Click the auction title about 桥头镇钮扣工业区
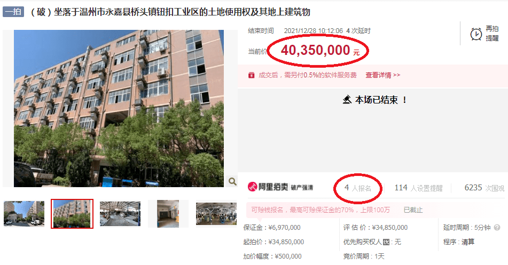The image size is (508, 265). 170,12
